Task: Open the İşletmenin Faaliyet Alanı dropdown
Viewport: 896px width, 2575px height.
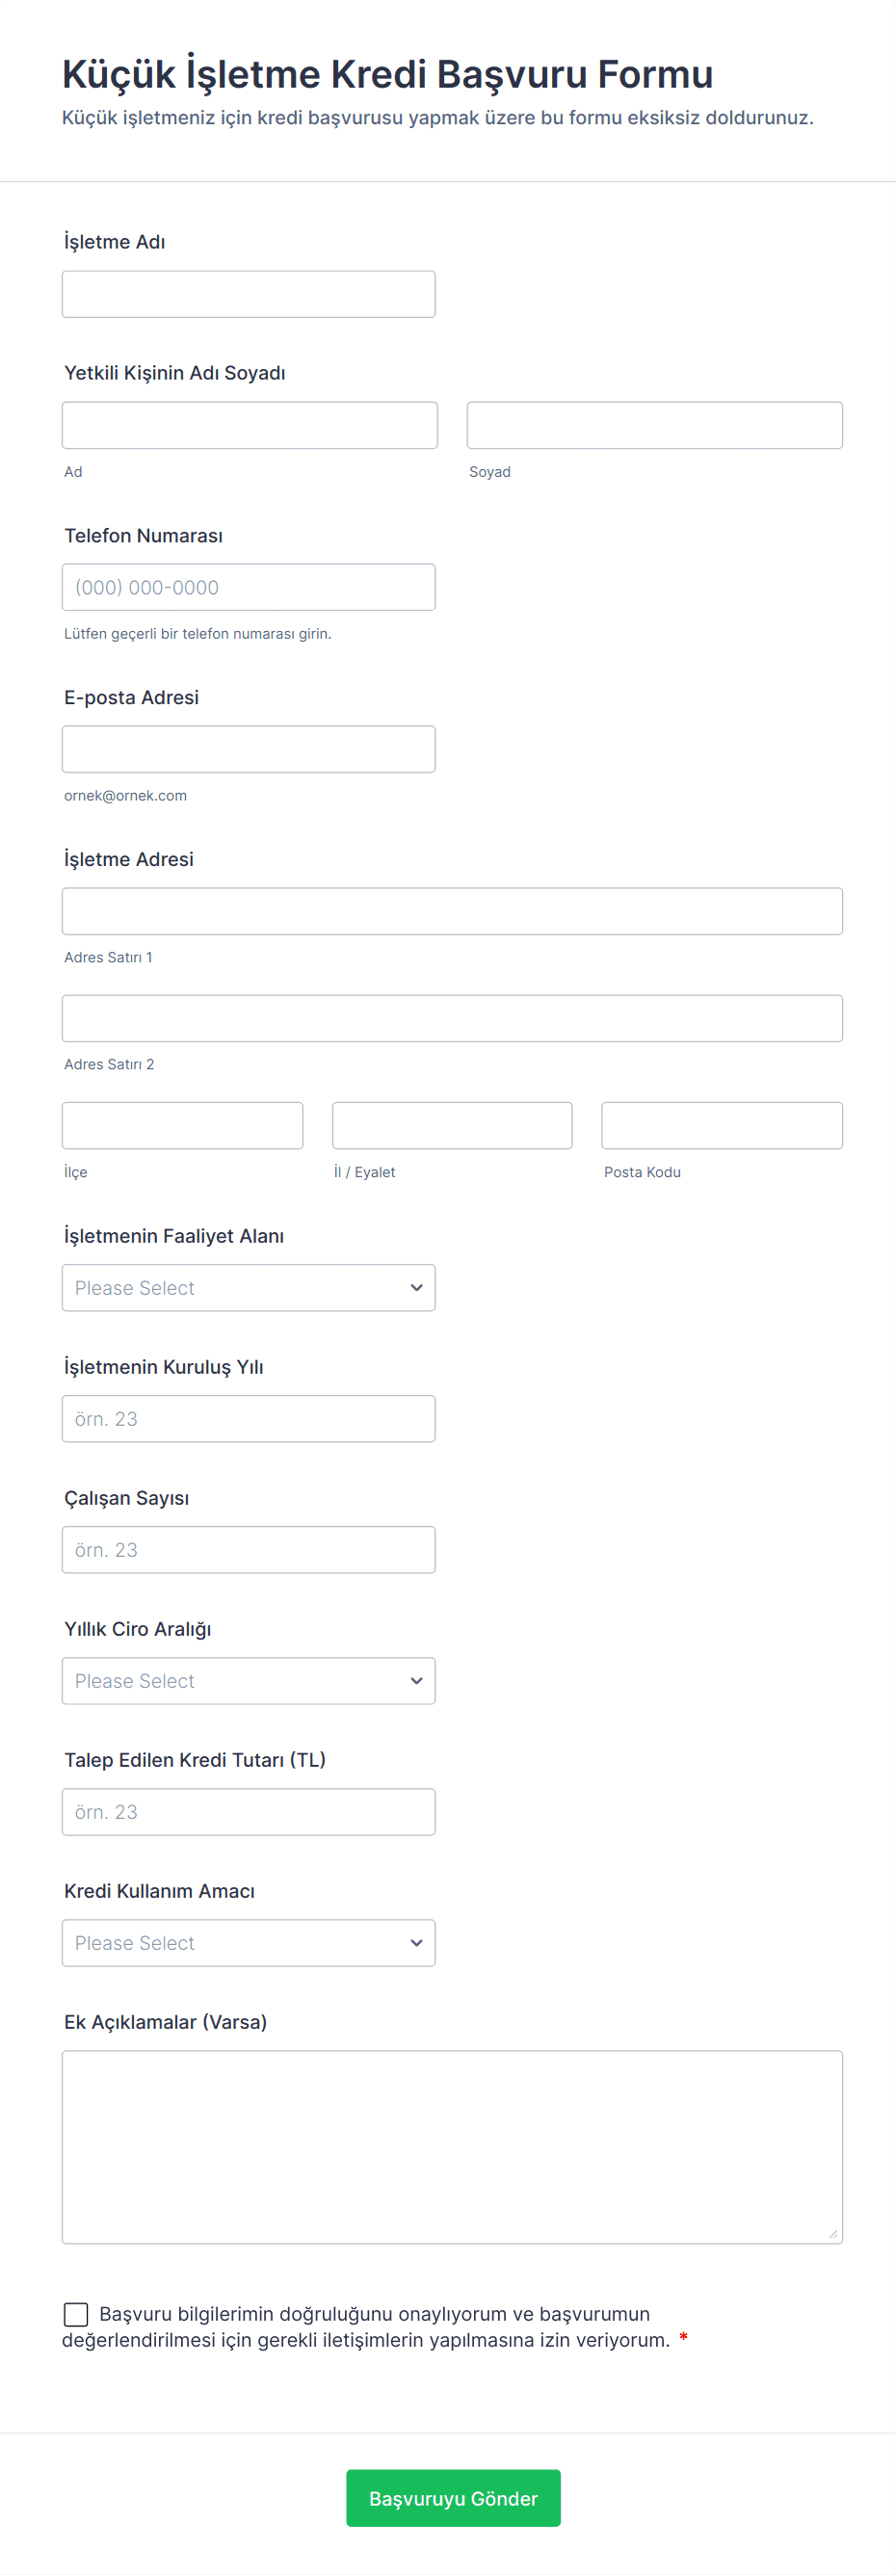Action: point(248,1287)
